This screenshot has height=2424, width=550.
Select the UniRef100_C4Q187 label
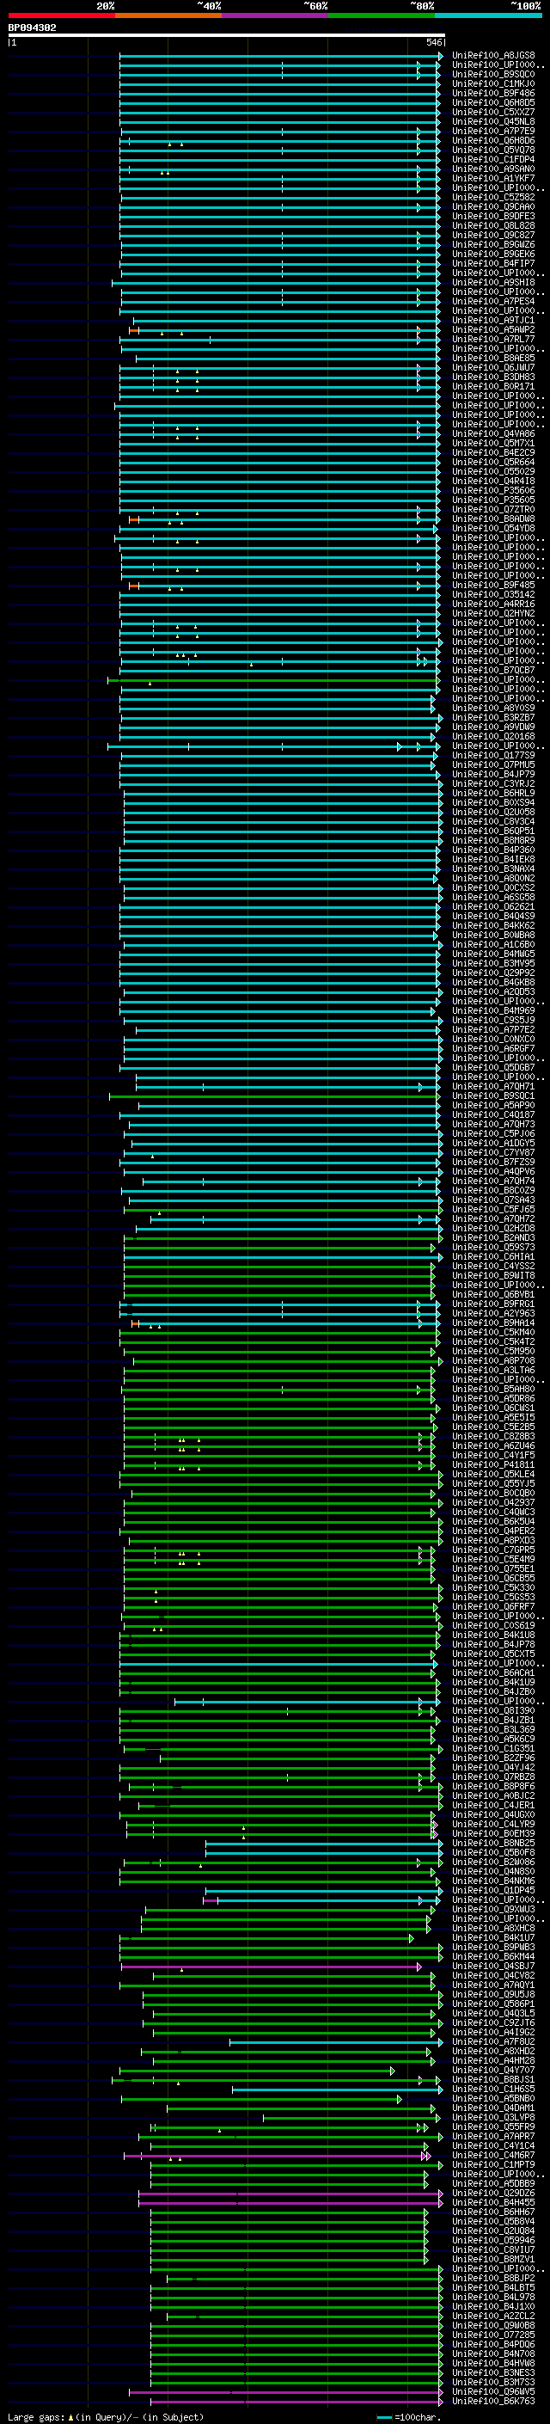click(x=493, y=1114)
